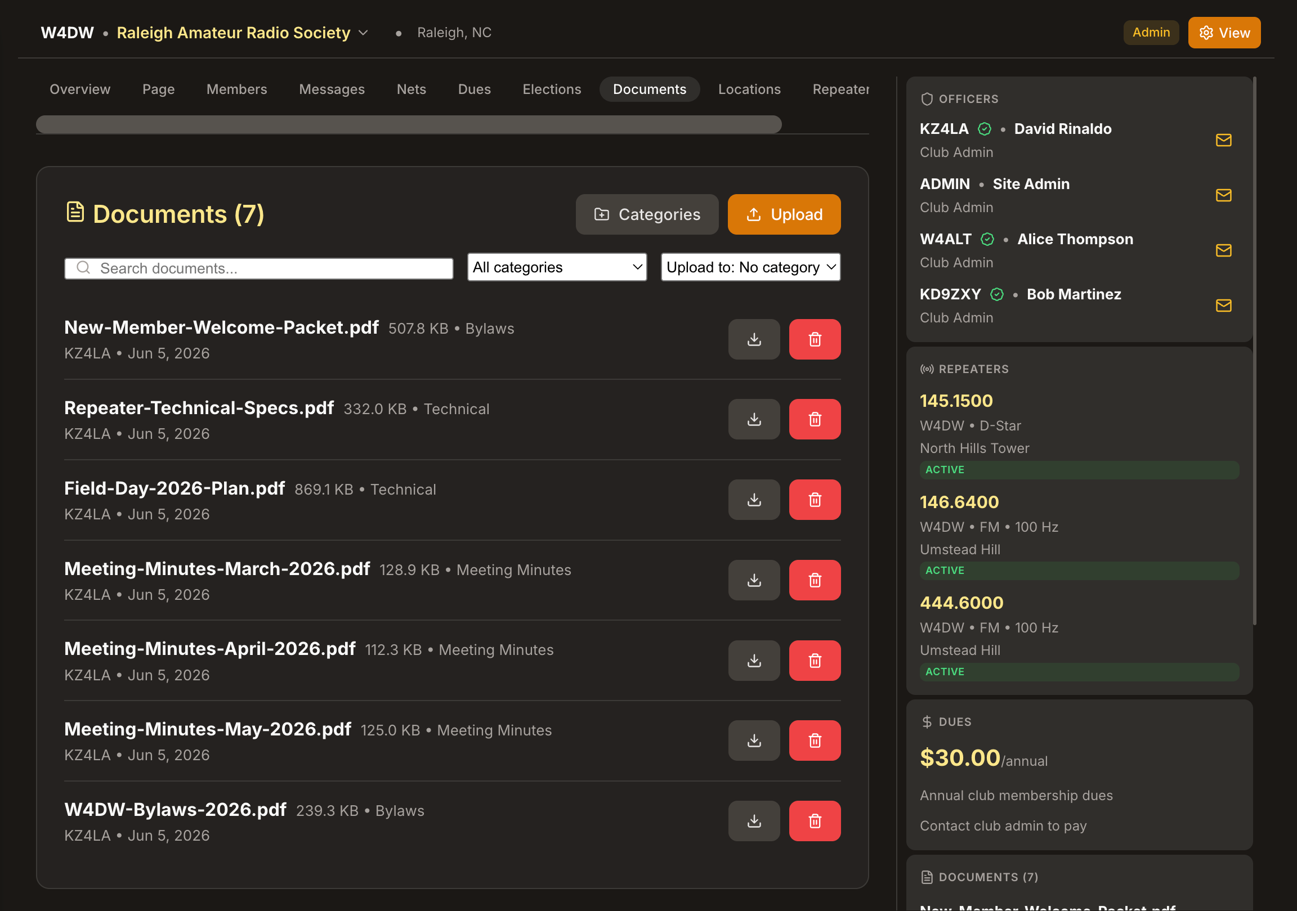The width and height of the screenshot is (1297, 911).
Task: Switch to the Overview tab
Action: [x=79, y=89]
